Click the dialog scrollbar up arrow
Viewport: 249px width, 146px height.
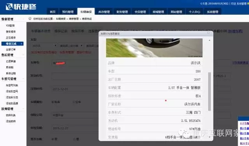pyautogui.click(x=209, y=40)
